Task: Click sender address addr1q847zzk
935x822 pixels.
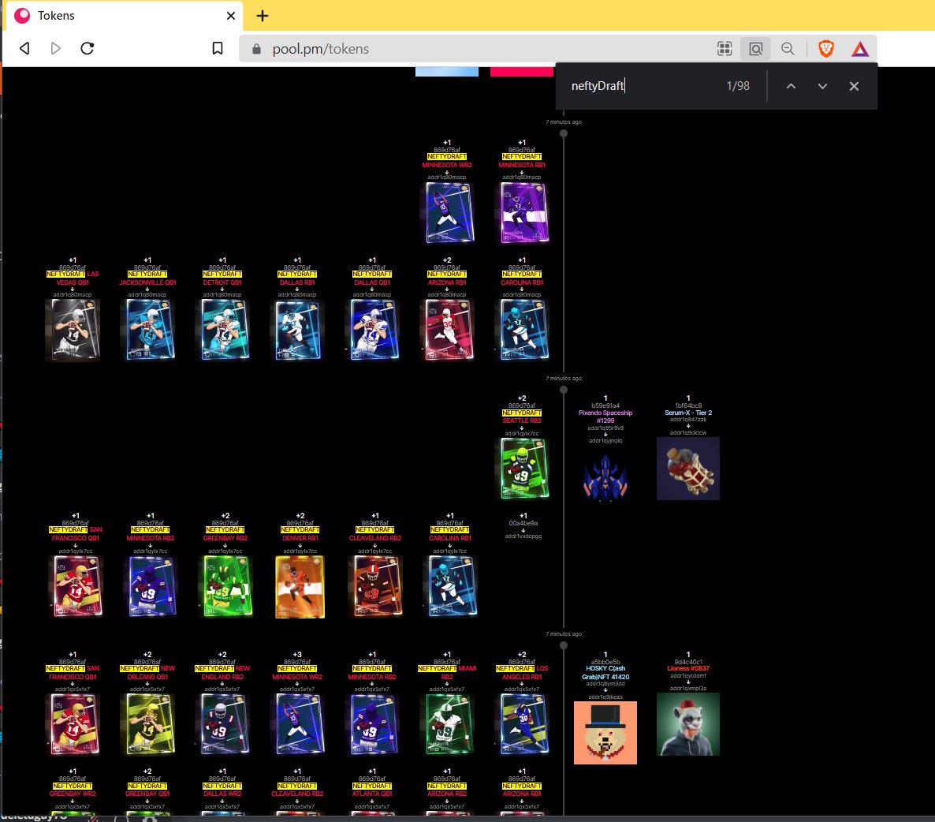Action: pyautogui.click(x=688, y=420)
